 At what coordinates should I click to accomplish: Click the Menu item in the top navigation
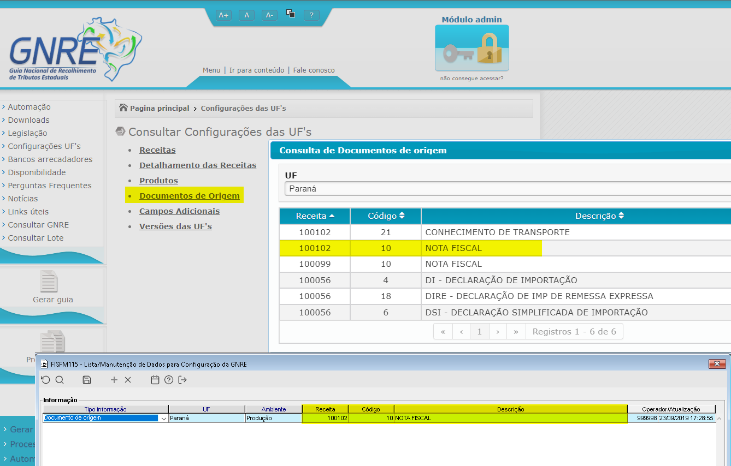coord(211,70)
